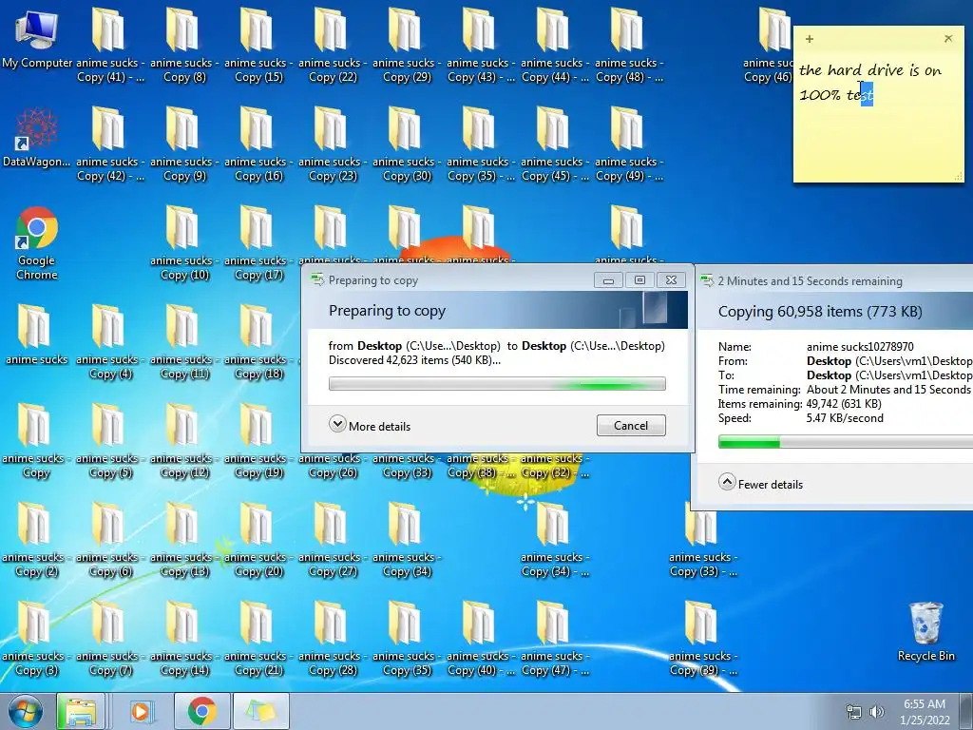Click the "anime sucks10278970" file name
This screenshot has height=730, width=973.
click(x=860, y=346)
